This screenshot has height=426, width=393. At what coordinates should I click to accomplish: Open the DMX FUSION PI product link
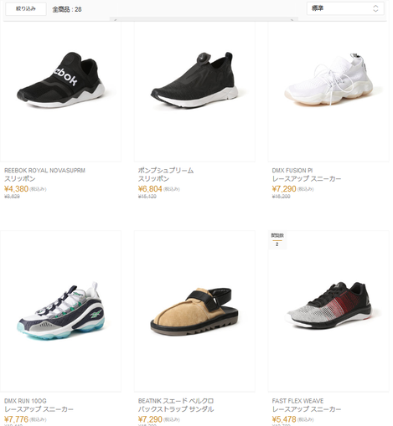(292, 171)
